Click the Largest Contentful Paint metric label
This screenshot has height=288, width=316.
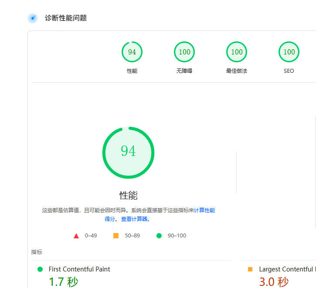[x=287, y=269]
